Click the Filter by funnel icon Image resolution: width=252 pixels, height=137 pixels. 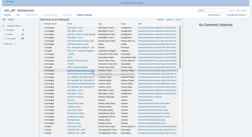click(4, 44)
